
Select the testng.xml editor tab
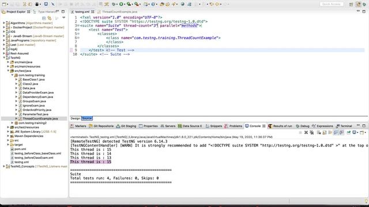82,11
